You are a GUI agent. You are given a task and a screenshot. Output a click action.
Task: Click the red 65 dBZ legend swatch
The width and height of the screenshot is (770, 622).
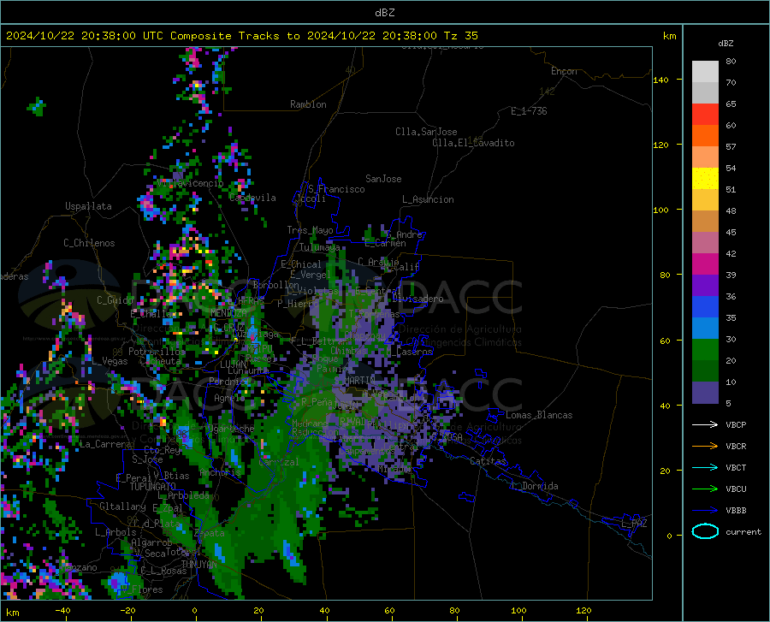click(x=705, y=115)
